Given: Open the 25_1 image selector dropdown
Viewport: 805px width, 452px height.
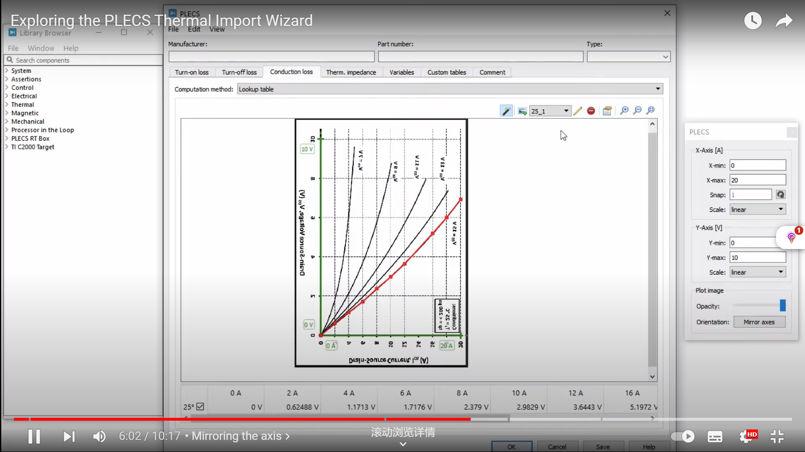Looking at the screenshot, I should click(550, 111).
